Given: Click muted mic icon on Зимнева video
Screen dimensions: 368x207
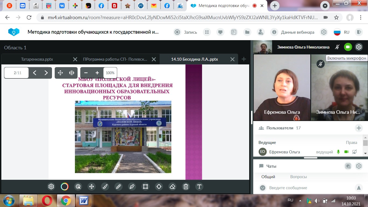Looking at the screenshot, I should (320, 64).
